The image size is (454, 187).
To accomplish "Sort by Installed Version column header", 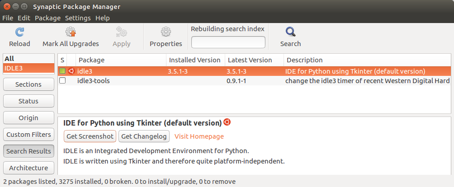I will click(x=195, y=60).
